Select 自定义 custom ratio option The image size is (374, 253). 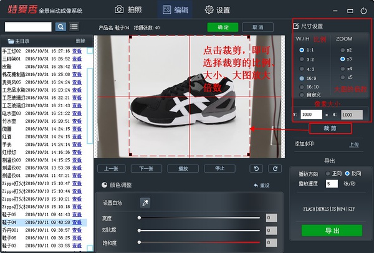click(x=302, y=95)
